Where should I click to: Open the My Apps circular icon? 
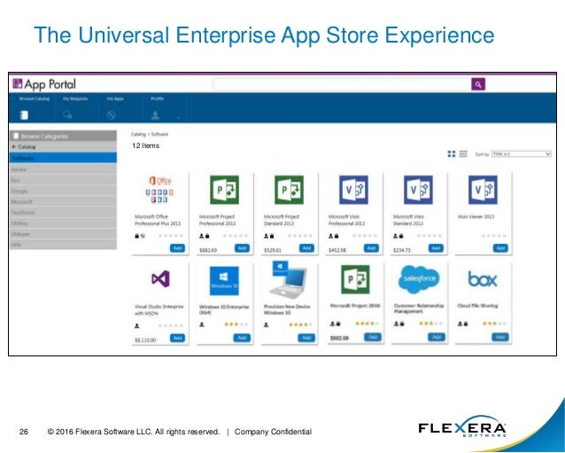112,115
